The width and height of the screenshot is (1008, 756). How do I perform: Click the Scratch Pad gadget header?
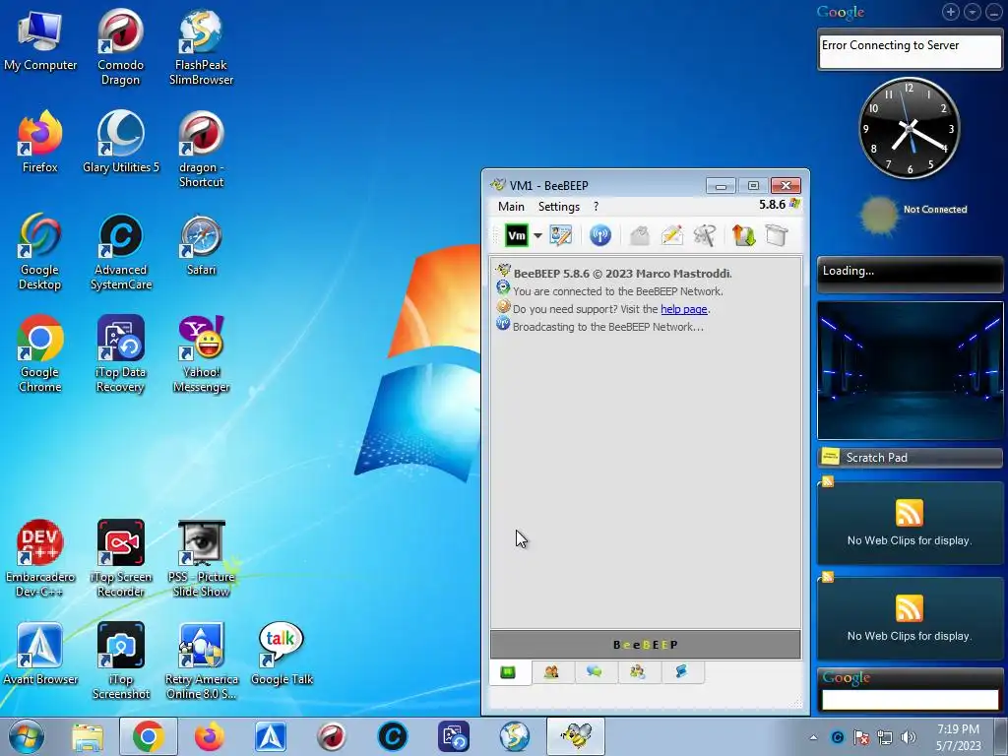[x=910, y=458]
